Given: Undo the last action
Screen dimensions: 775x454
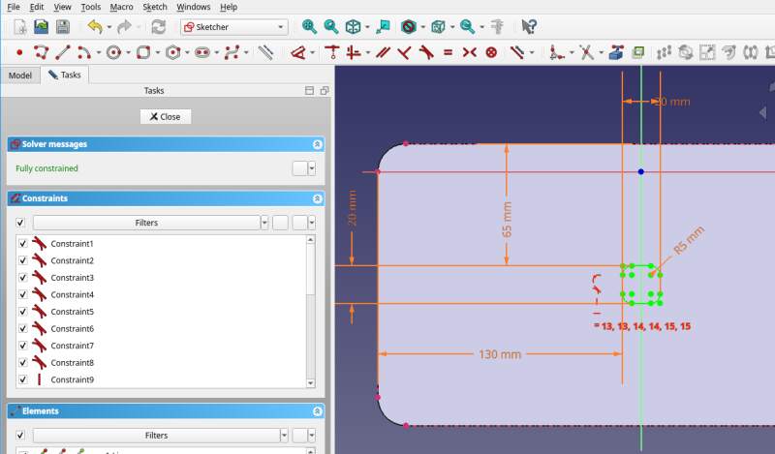Looking at the screenshot, I should pyautogui.click(x=94, y=27).
